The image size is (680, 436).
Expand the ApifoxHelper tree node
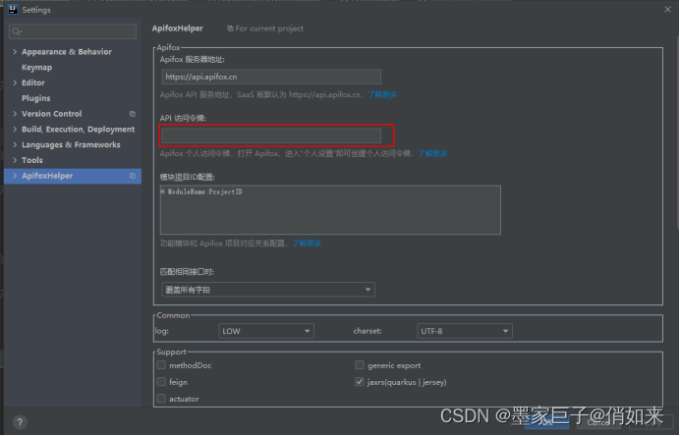(x=15, y=176)
